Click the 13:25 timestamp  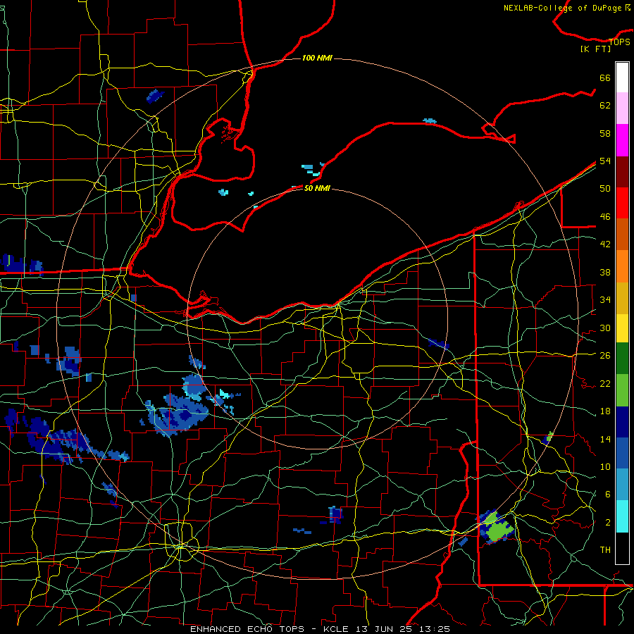pos(435,629)
